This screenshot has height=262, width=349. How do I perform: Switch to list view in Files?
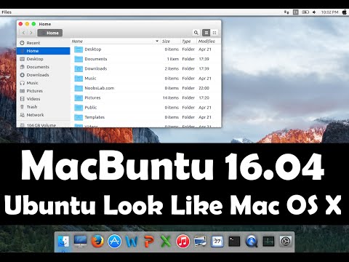point(206,33)
